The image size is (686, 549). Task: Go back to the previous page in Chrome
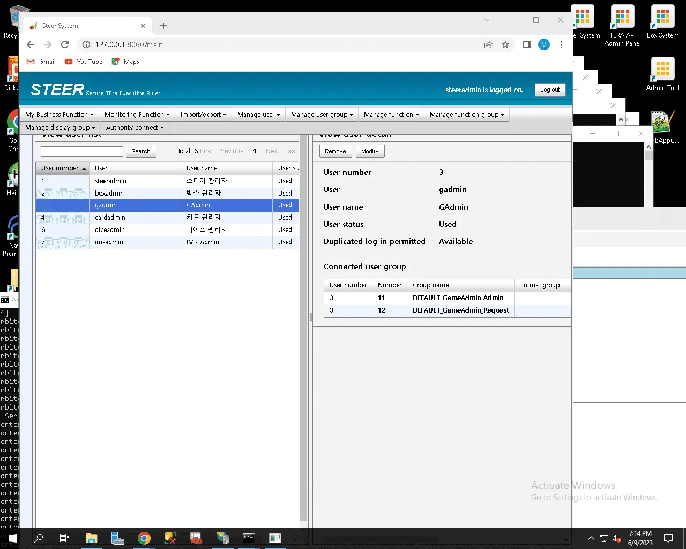pyautogui.click(x=31, y=44)
